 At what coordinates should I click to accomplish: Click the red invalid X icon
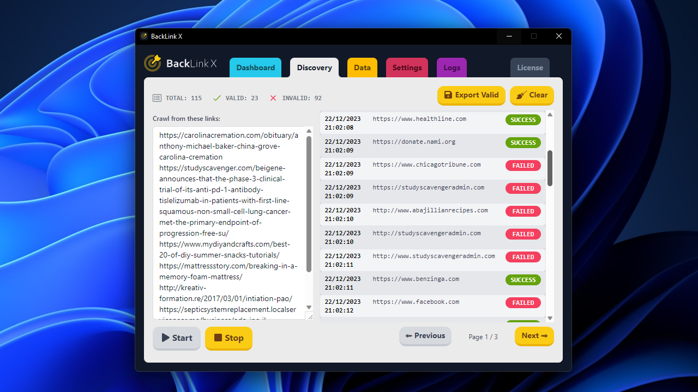coord(273,98)
